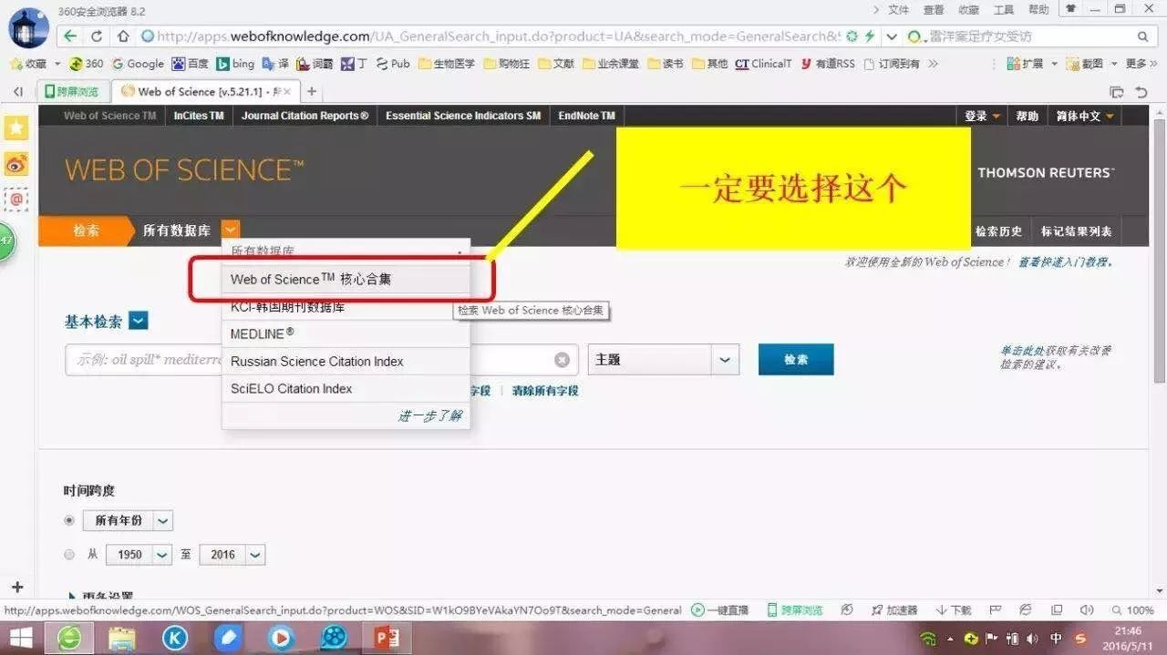
Task: Click the 加速器 accelerator status bar item
Action: pos(894,610)
